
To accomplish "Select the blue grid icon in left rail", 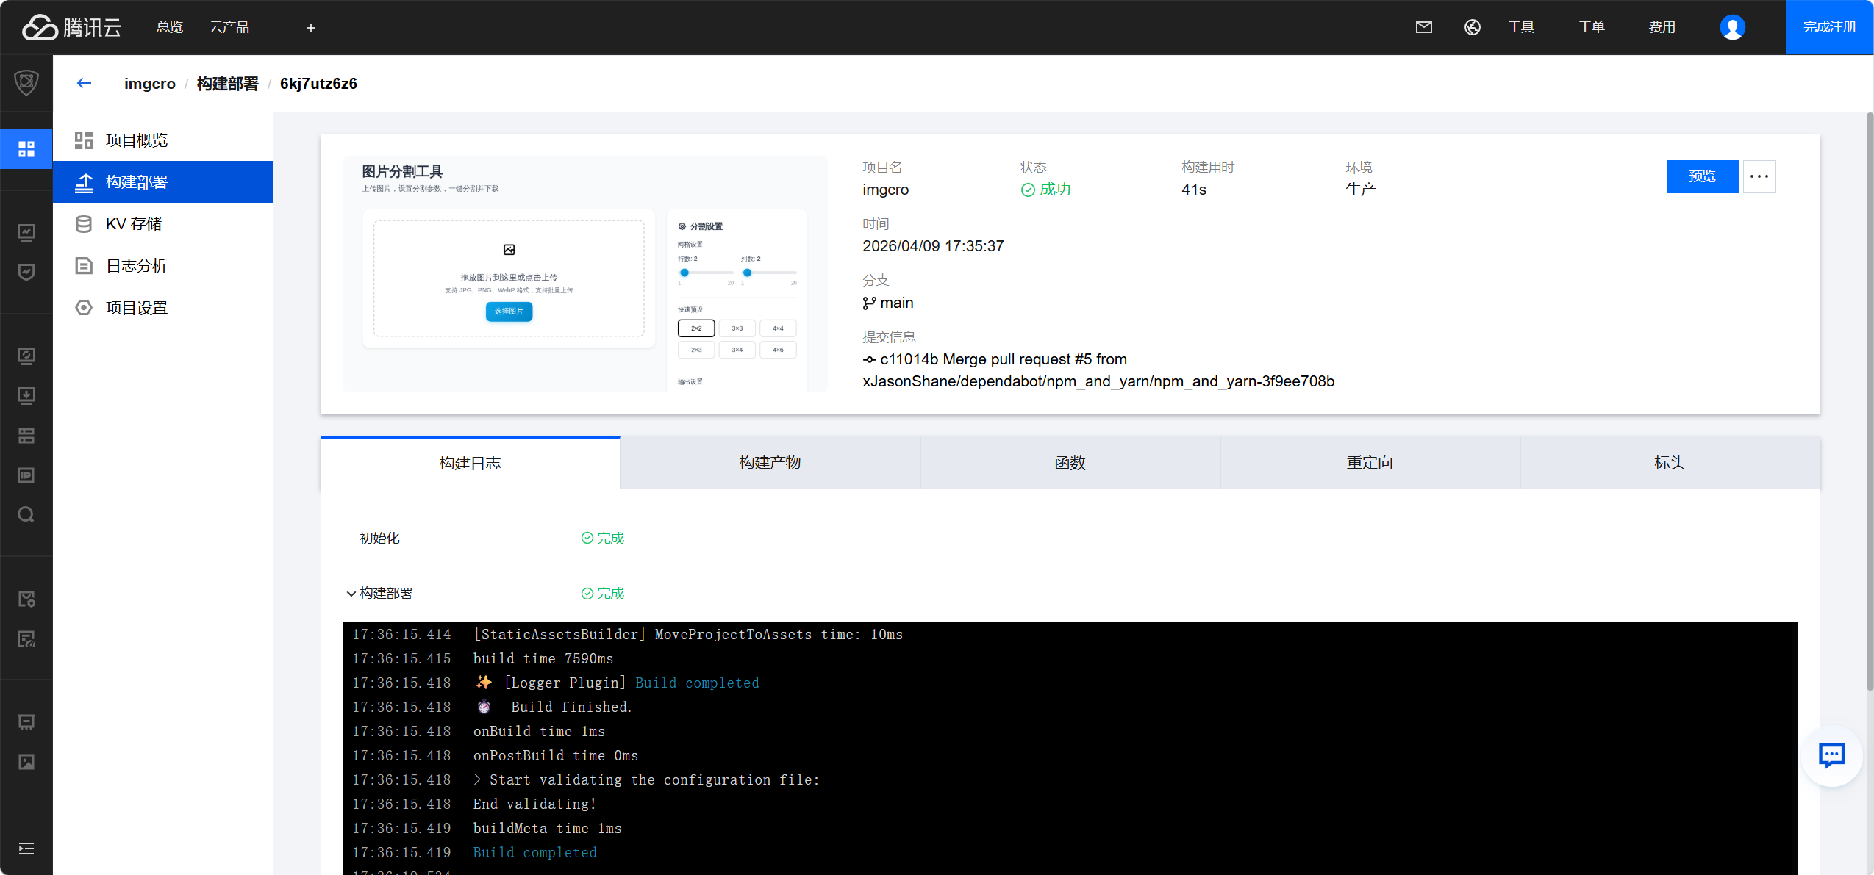I will pyautogui.click(x=26, y=149).
